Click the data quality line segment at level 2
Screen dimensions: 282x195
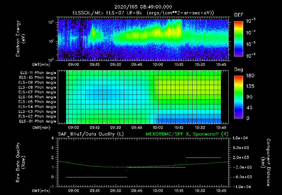click(204, 158)
